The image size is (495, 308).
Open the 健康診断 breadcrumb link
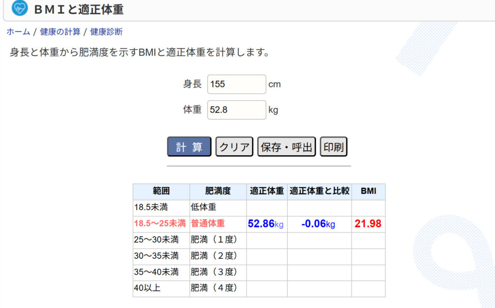(106, 32)
